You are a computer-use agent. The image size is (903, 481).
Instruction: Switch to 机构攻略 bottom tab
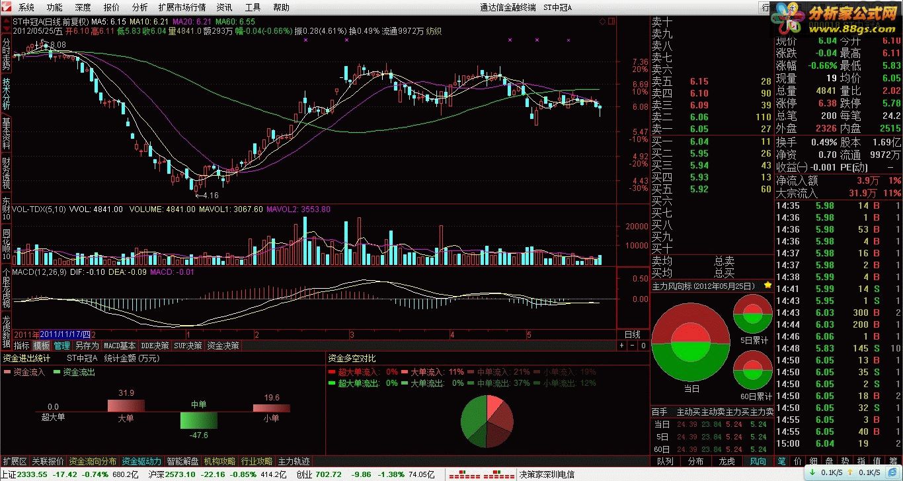click(x=220, y=461)
